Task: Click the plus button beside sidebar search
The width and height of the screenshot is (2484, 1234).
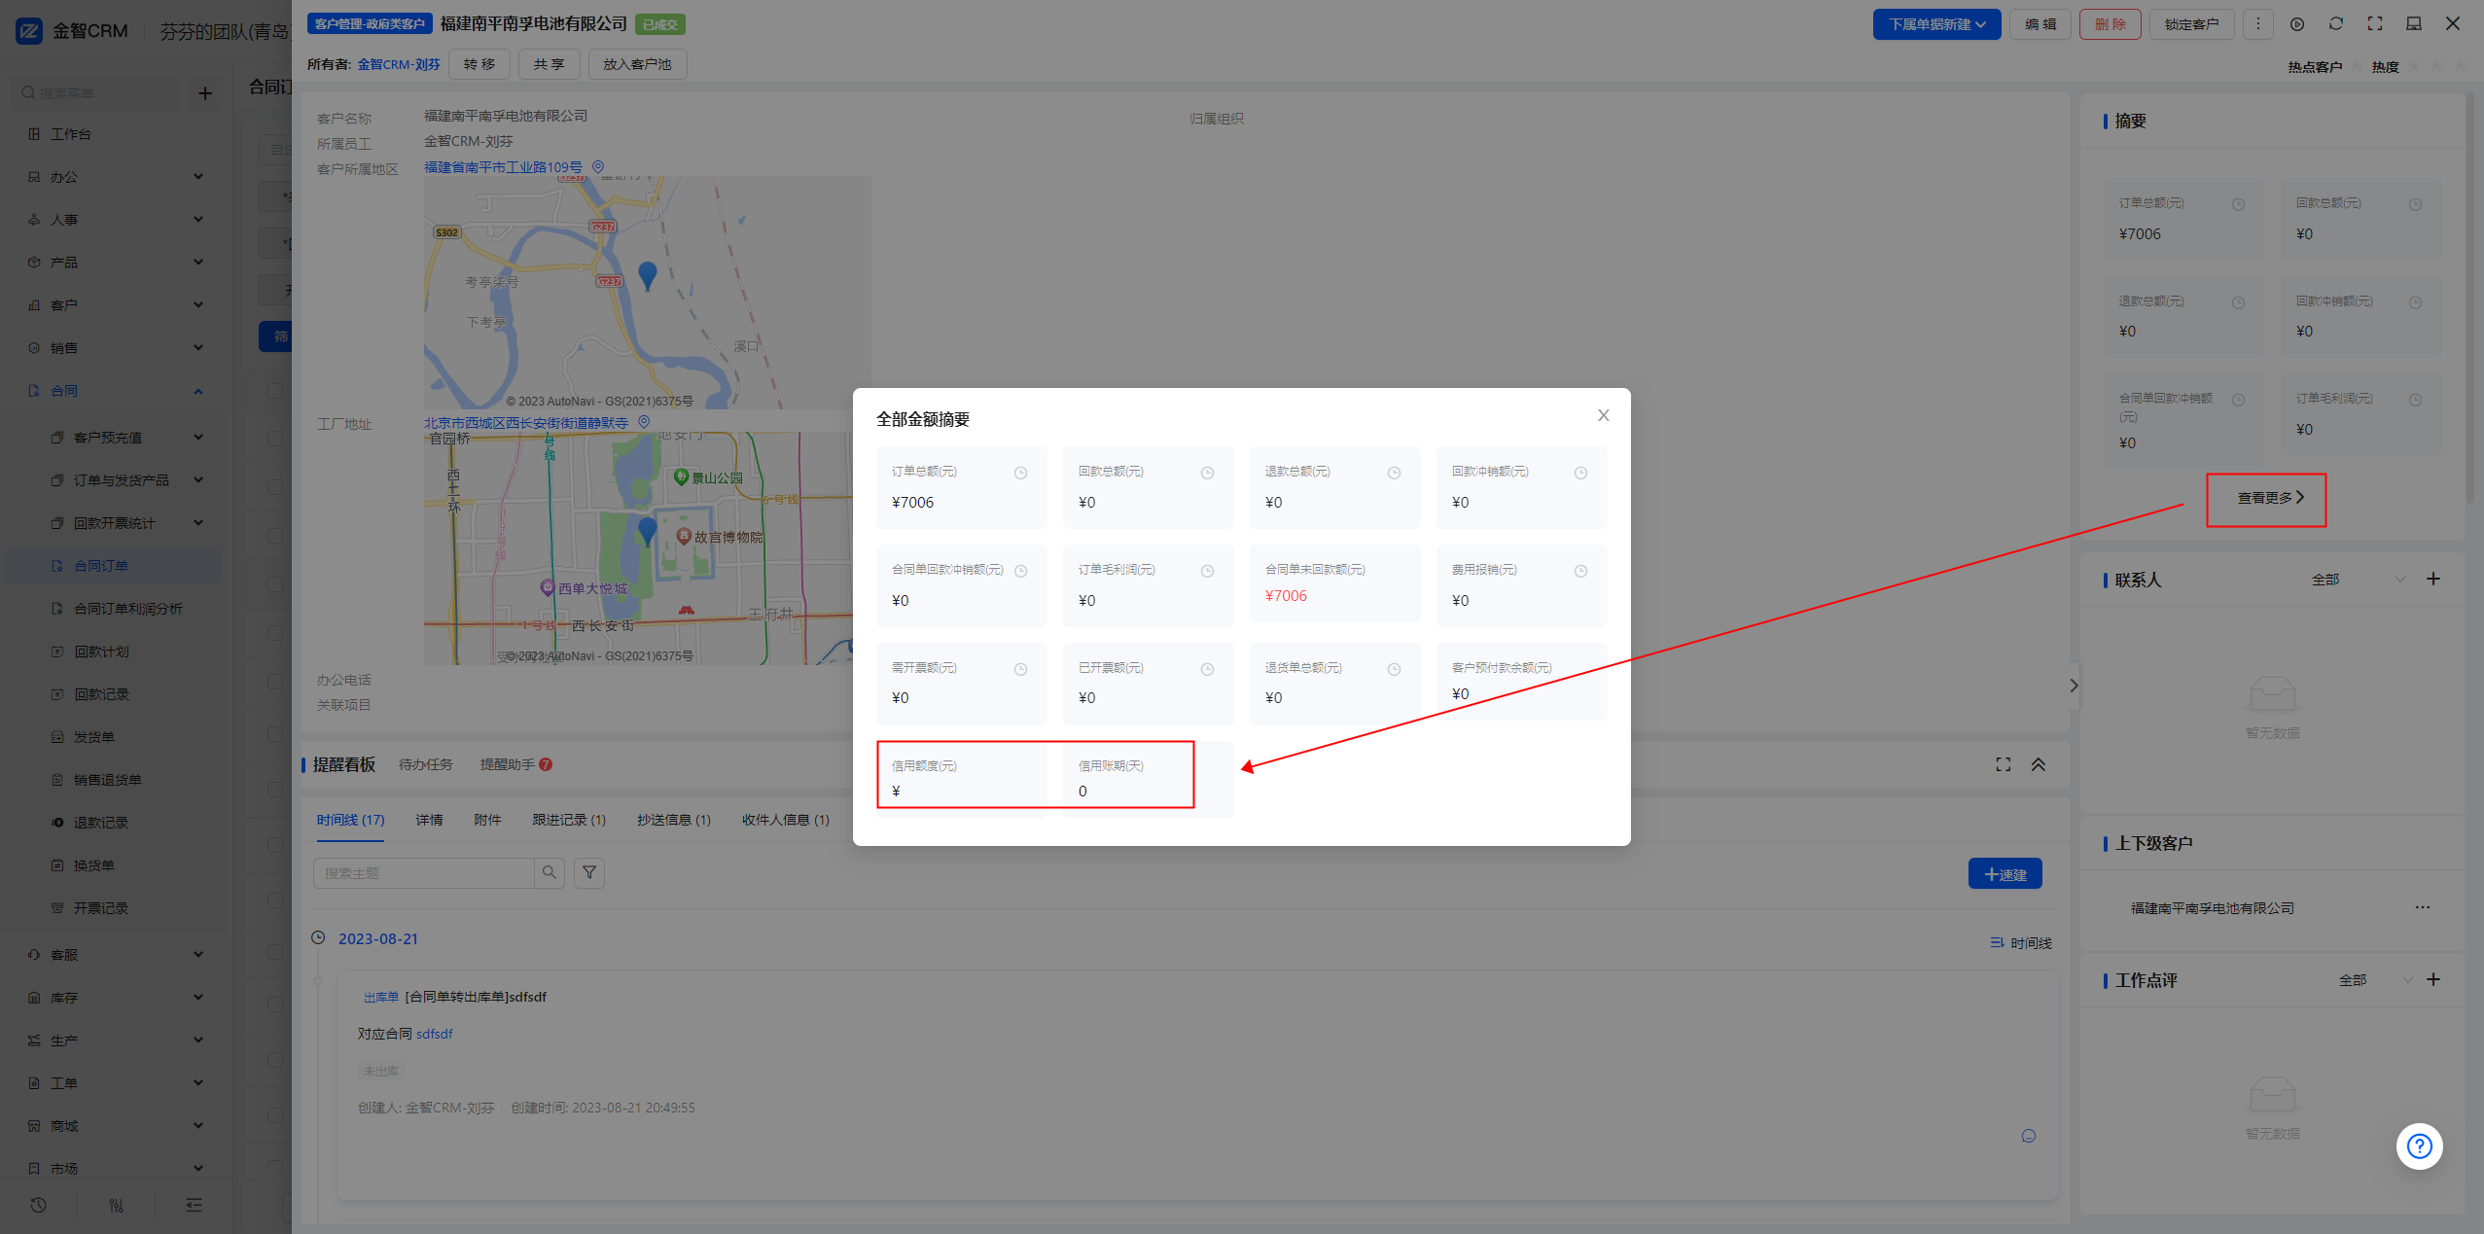Action: click(205, 93)
